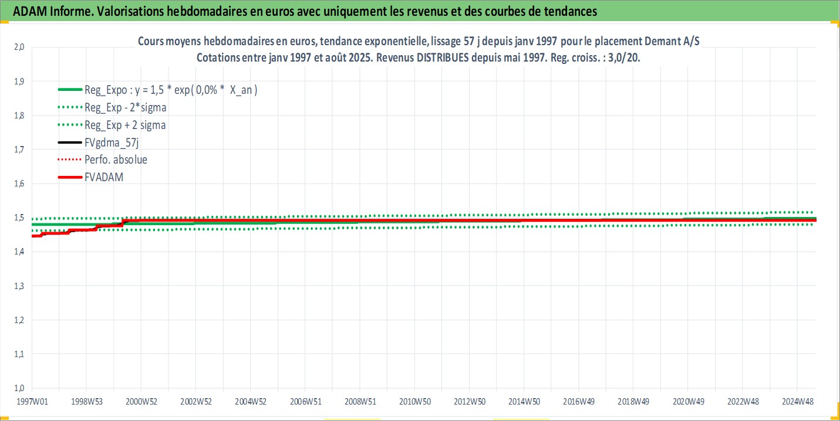Click the y-axis label 1,7
840x421 pixels.
18,150
